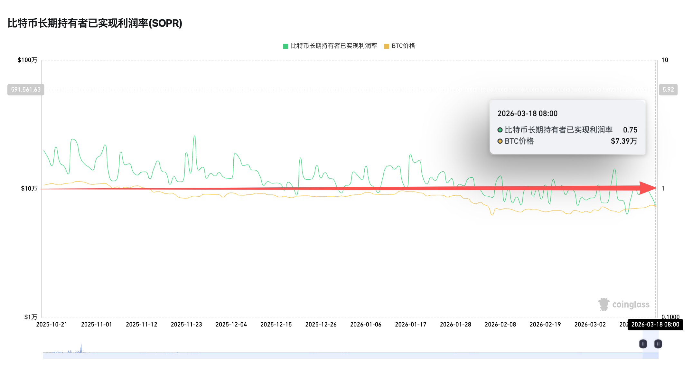Select the right pause handle on timeline
692x367 pixels.
658,344
